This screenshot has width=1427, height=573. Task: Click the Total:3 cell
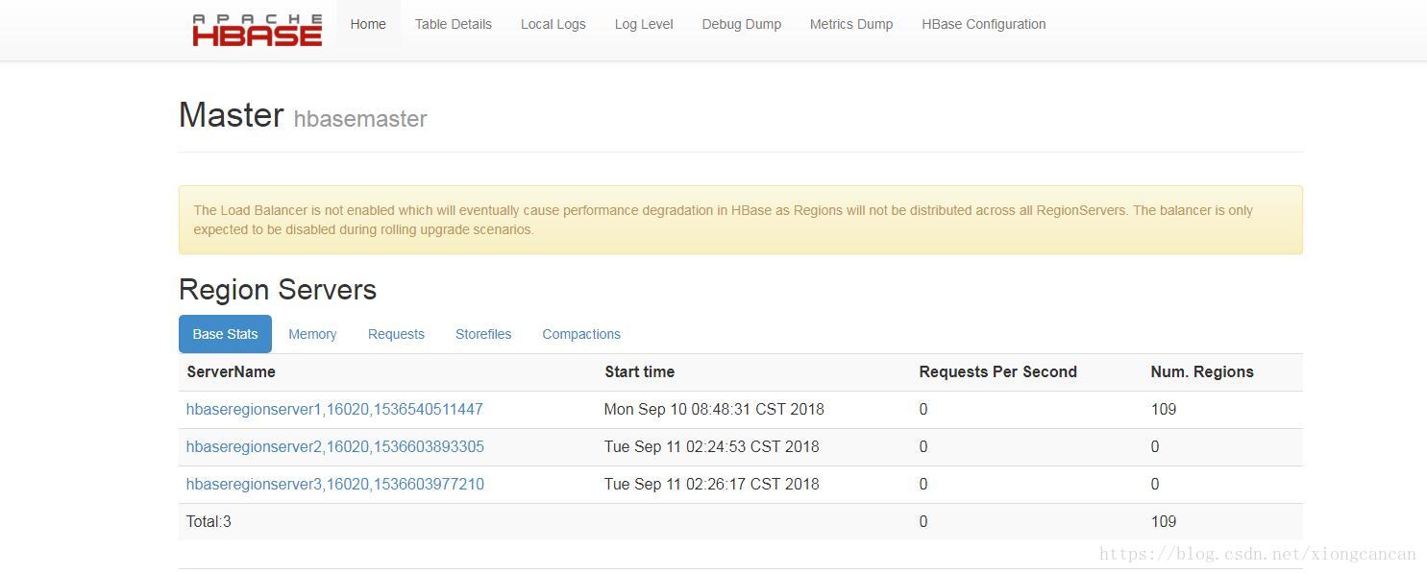click(x=209, y=521)
